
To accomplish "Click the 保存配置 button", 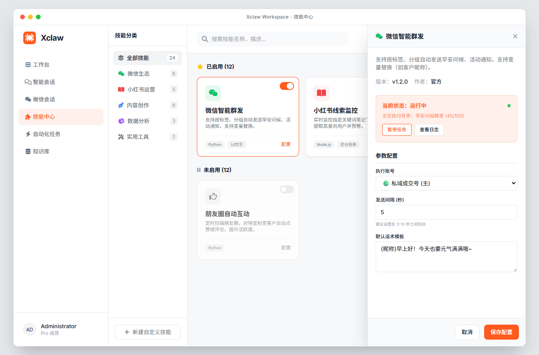I will 501,332.
